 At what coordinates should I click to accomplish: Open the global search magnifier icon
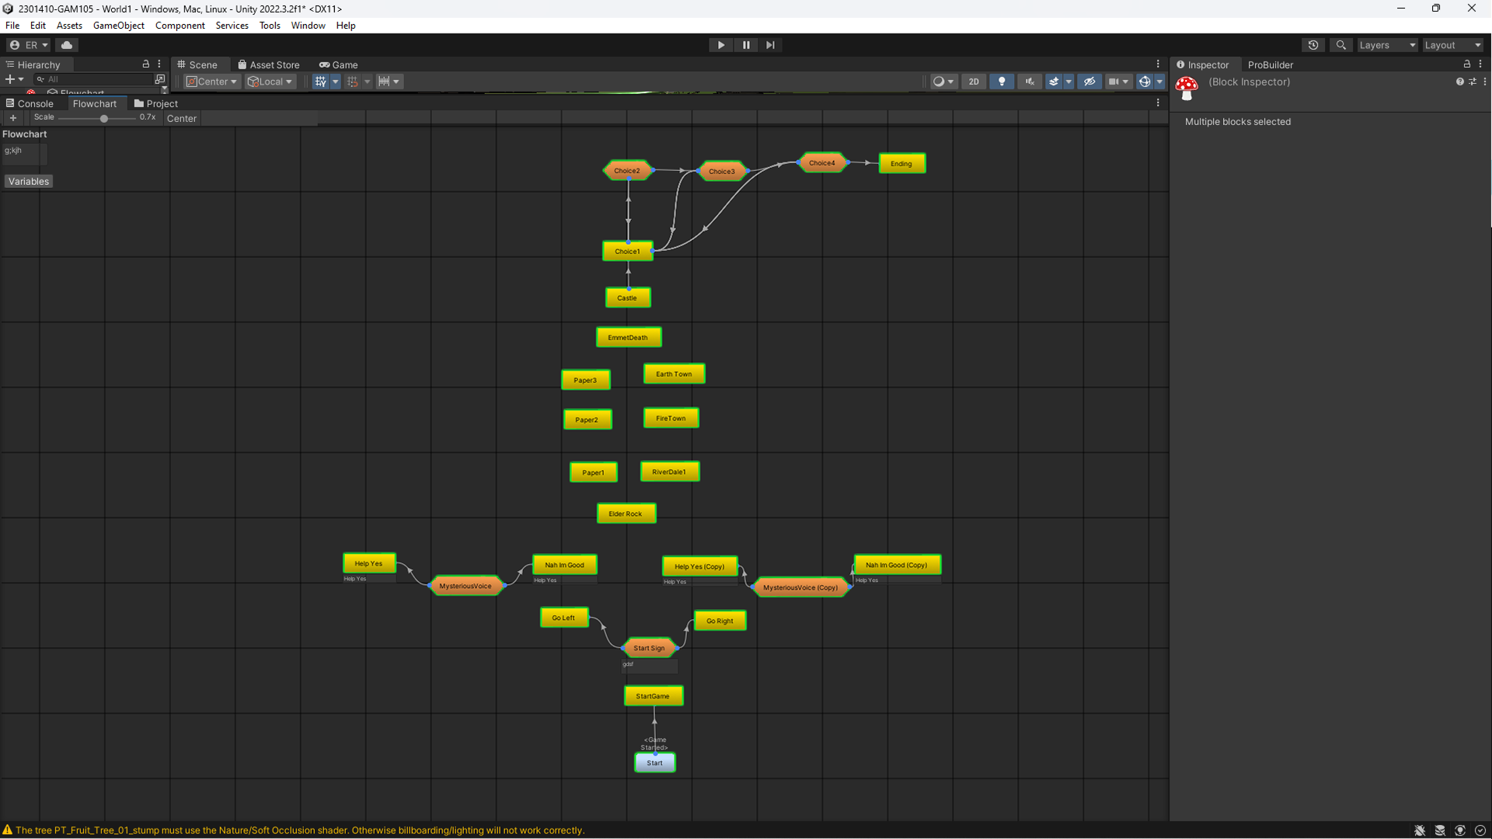[1341, 45]
